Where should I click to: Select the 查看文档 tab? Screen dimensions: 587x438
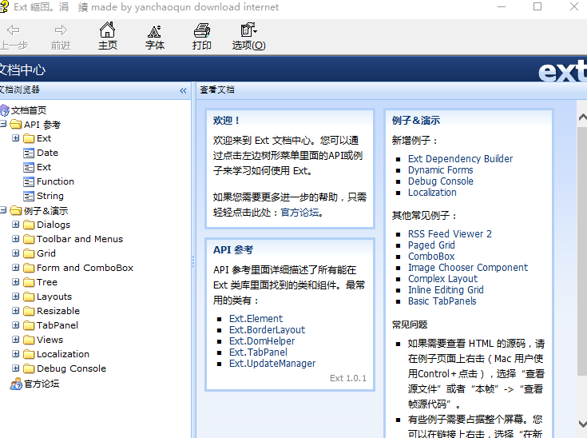click(217, 90)
